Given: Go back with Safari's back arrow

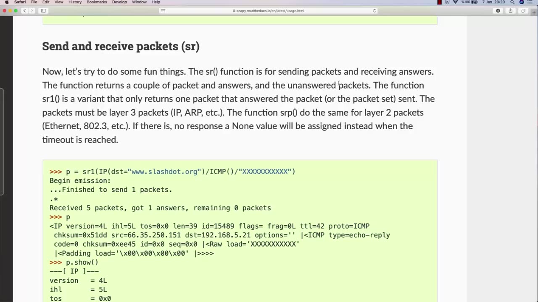Looking at the screenshot, I should (25, 10).
